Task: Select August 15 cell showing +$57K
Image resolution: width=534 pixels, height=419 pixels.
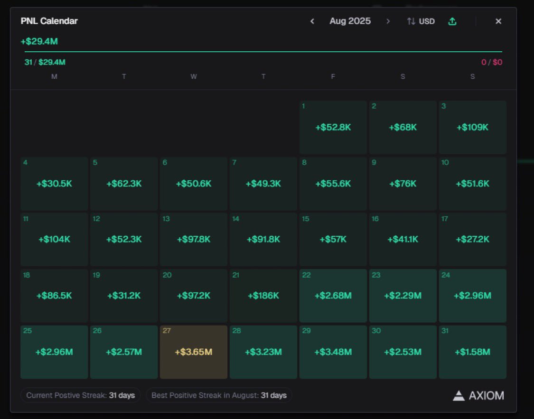Action: pos(333,240)
